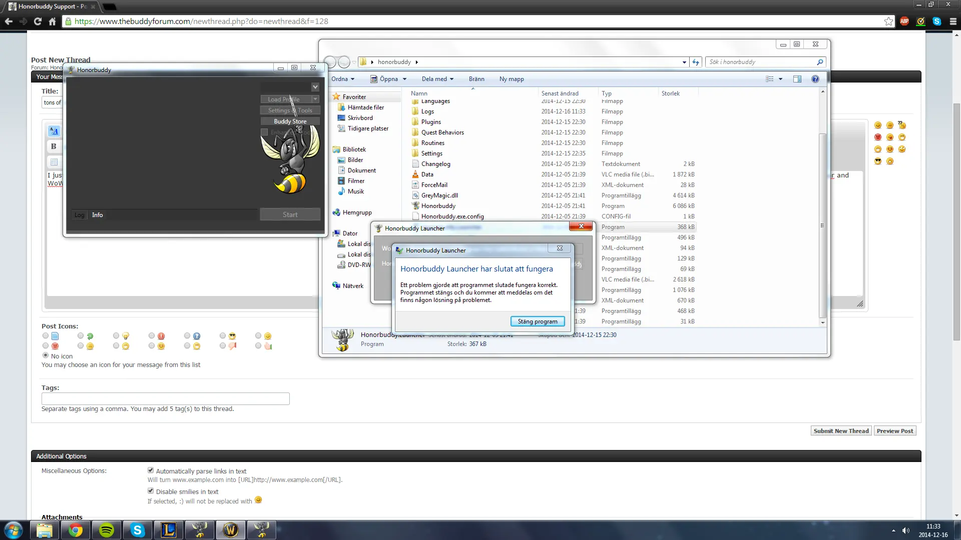
Task: Open League of Legends taskbar icon
Action: click(169, 530)
